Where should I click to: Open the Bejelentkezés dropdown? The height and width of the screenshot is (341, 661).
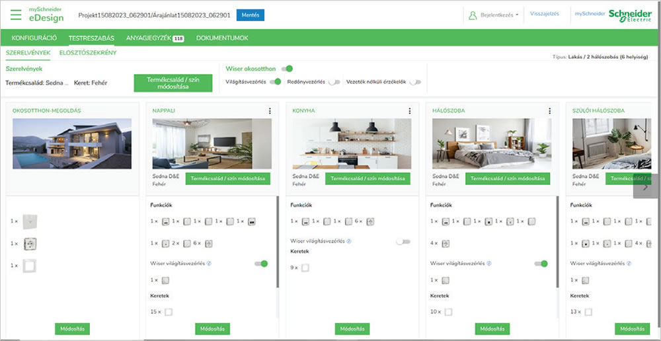pyautogui.click(x=500, y=15)
